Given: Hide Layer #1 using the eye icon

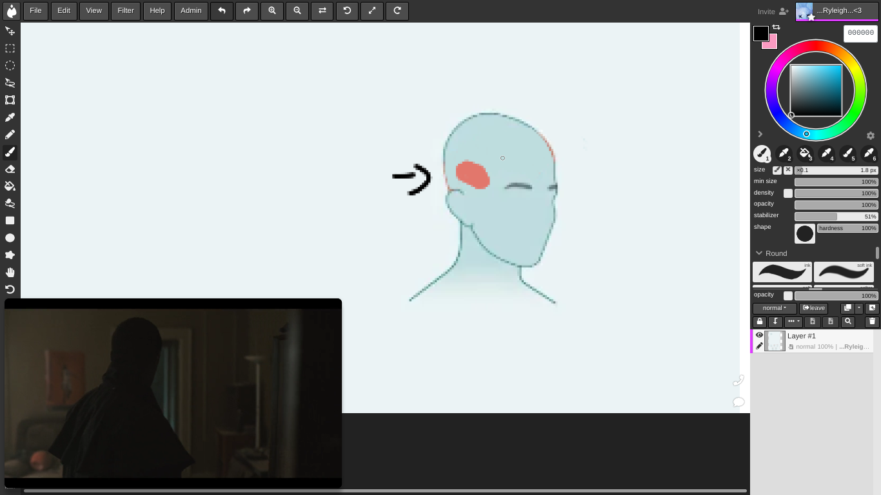Looking at the screenshot, I should tap(759, 335).
